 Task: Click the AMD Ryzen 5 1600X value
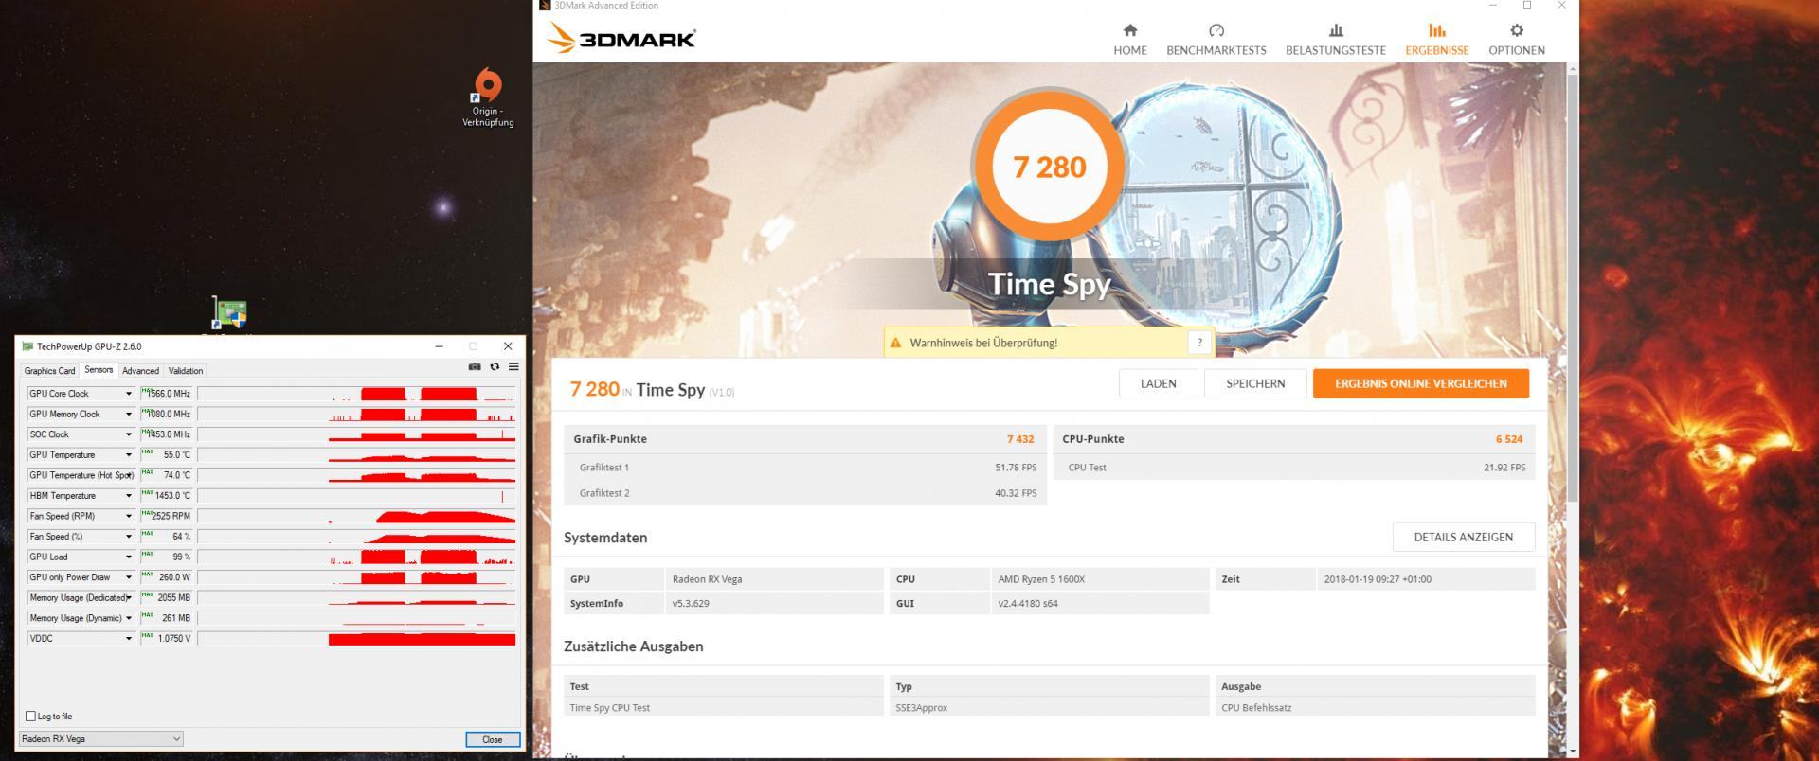pyautogui.click(x=1041, y=579)
